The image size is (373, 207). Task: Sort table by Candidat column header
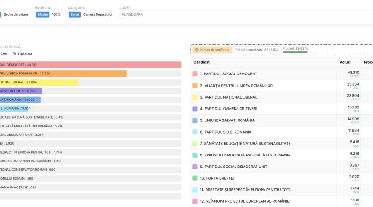(201, 62)
